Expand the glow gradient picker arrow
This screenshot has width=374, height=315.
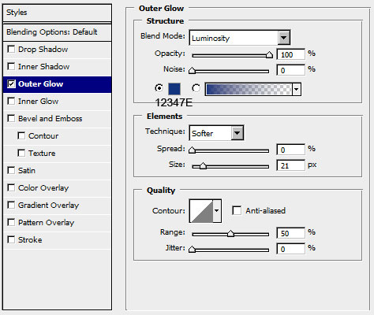(297, 89)
